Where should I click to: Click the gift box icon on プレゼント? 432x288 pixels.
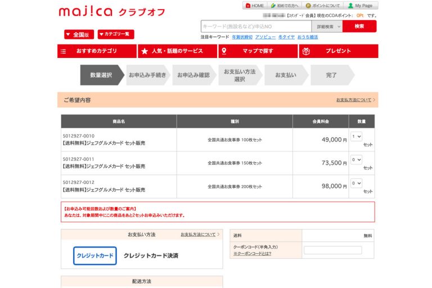306,51
